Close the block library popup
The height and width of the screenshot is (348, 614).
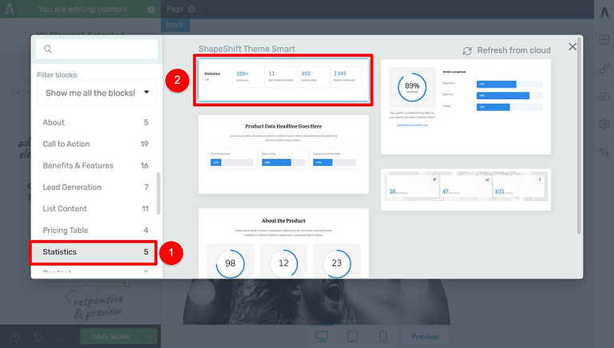(572, 47)
